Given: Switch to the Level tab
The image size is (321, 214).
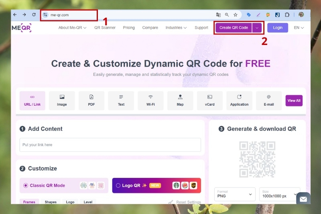Looking at the screenshot, I should pyautogui.click(x=88, y=202).
